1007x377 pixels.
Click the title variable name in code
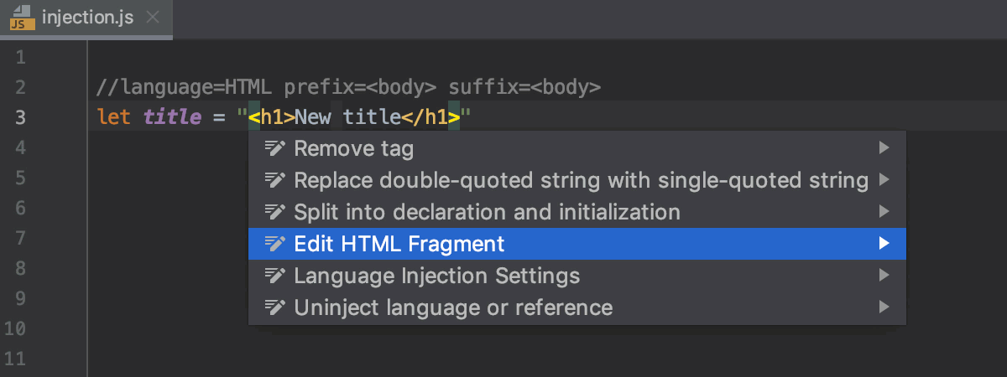166,117
